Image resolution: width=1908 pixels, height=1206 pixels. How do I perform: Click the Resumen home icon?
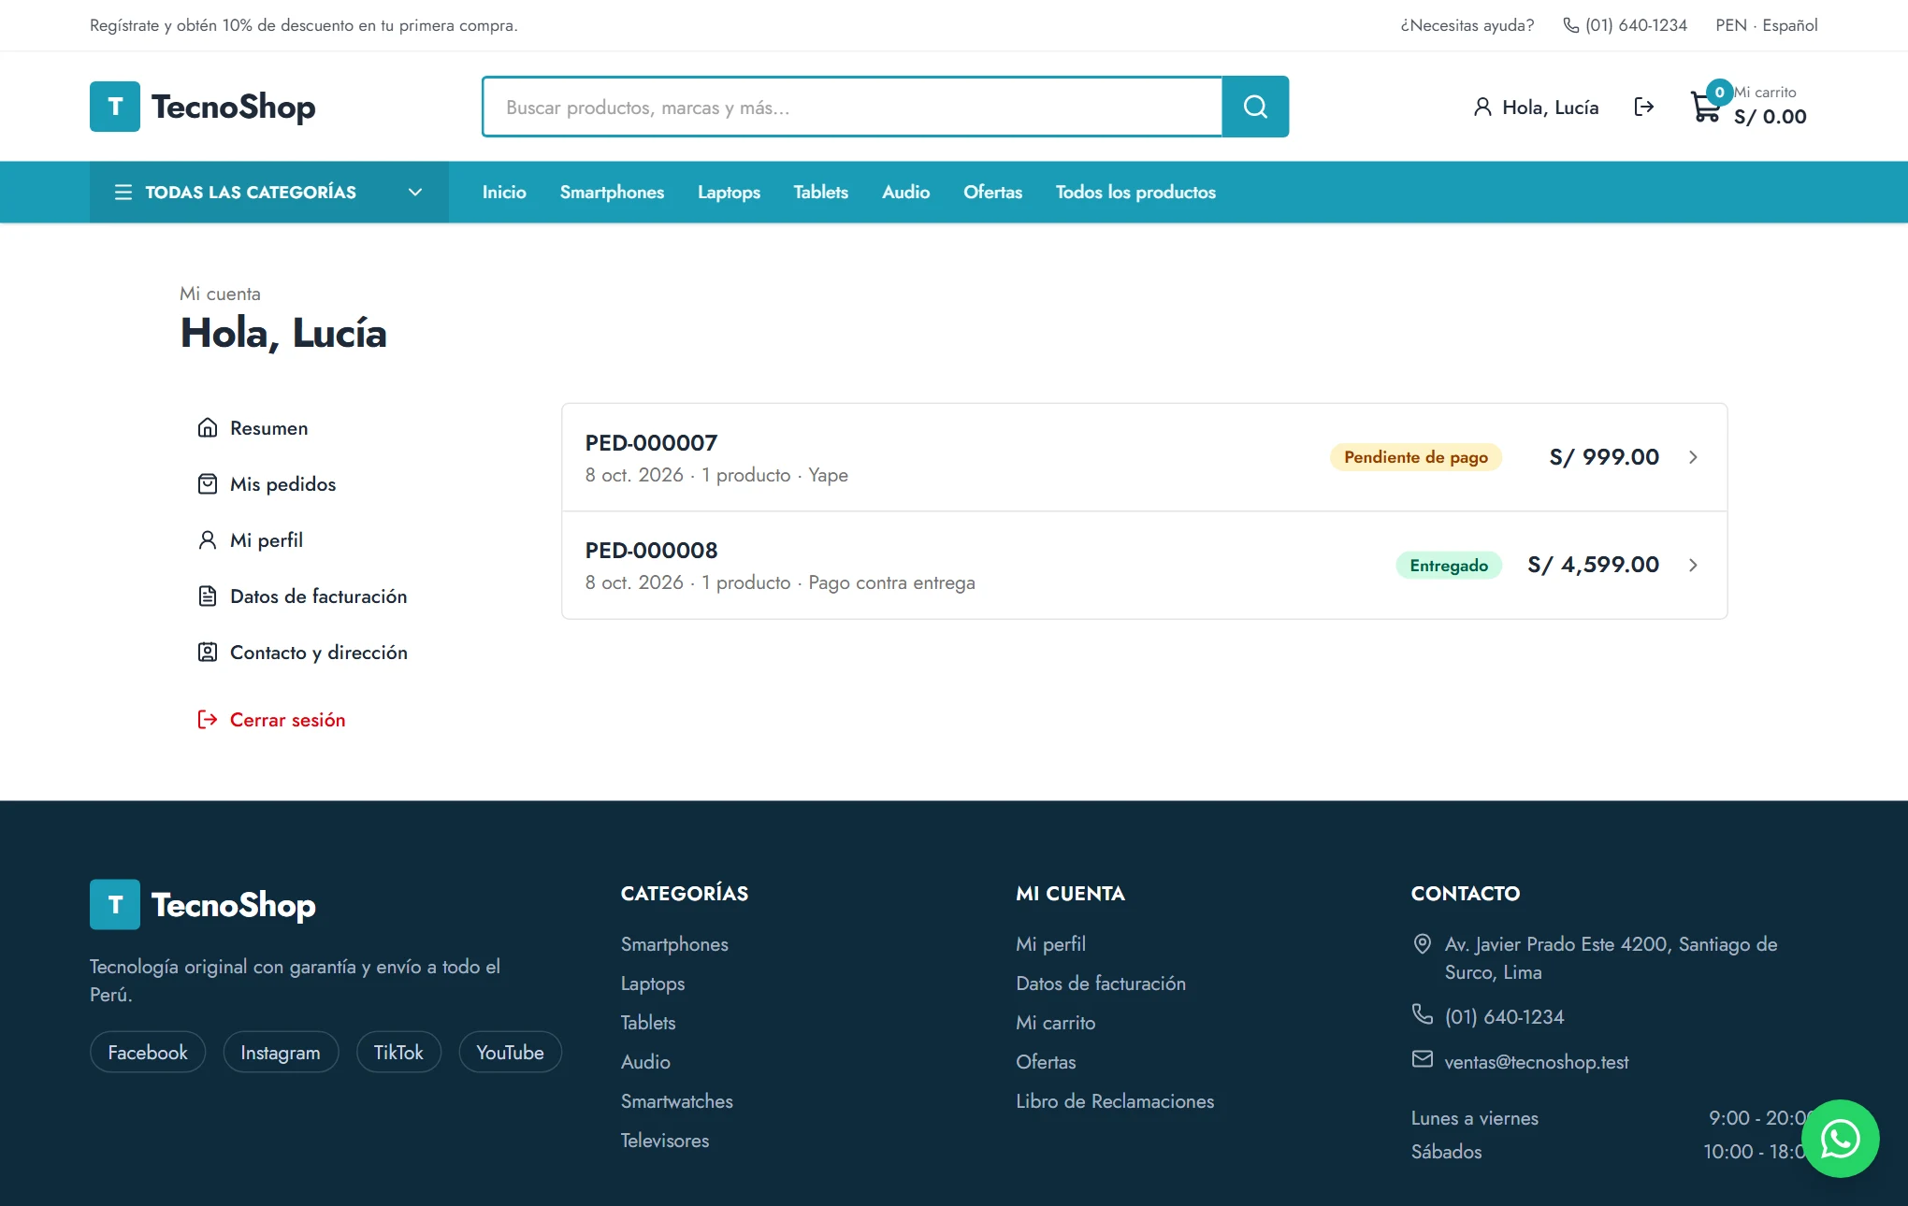(208, 427)
